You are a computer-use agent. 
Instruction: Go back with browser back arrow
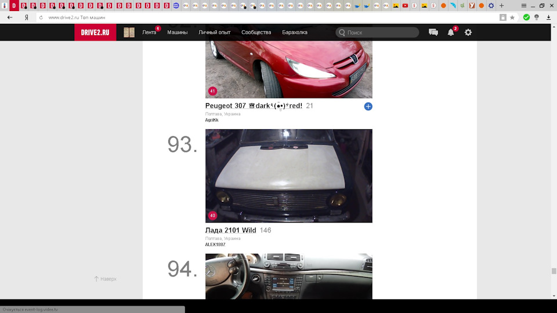pyautogui.click(x=10, y=17)
